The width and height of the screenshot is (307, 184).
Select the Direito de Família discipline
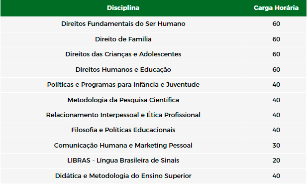(x=123, y=39)
